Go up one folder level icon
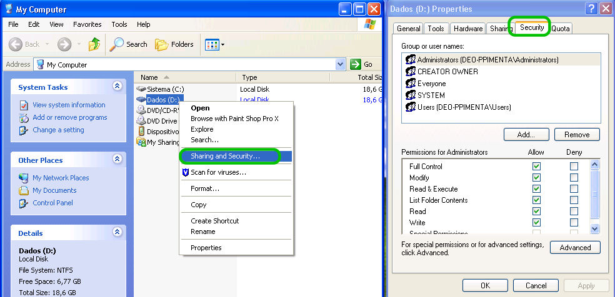The height and width of the screenshot is (297, 615). [94, 44]
